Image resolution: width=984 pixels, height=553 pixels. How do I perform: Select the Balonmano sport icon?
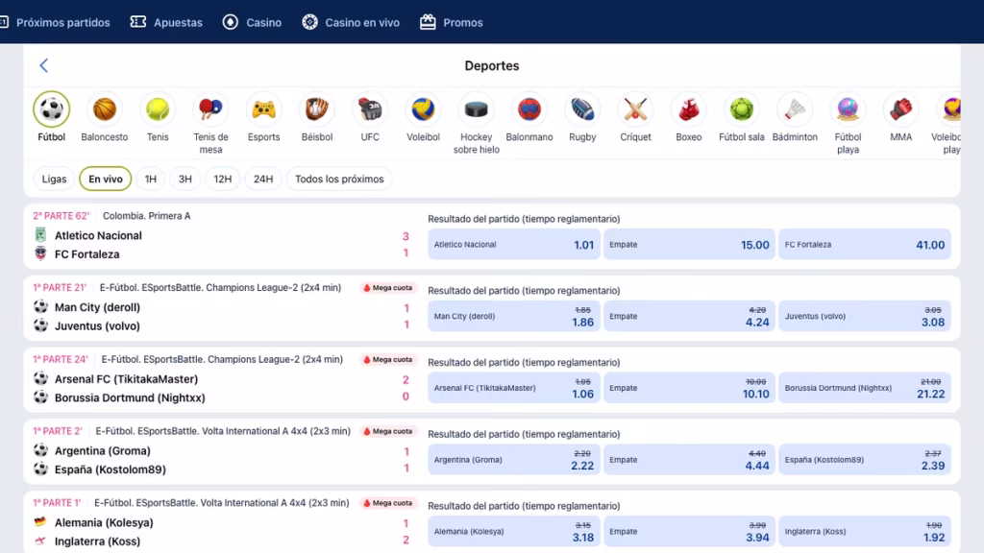coord(529,109)
